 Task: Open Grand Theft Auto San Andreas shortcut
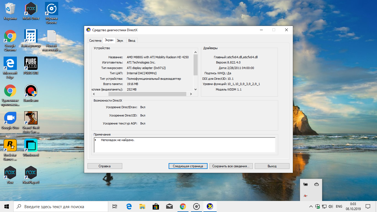(31, 118)
